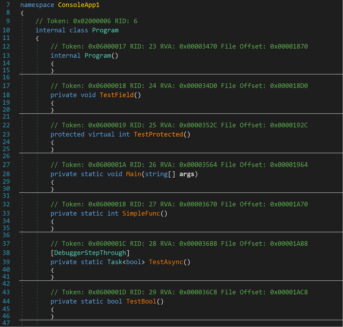The height and width of the screenshot is (327, 343).
Task: Click line number 7 in the gutter
Action: 8,5
